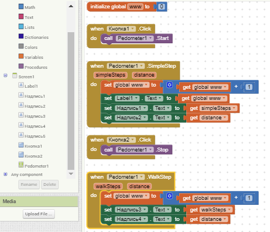The width and height of the screenshot is (270, 232).
Task: Click the Rename button
Action: [29, 184]
